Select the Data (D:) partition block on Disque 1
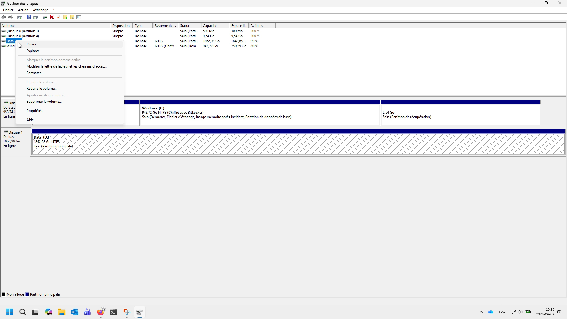The height and width of the screenshot is (319, 567). tap(298, 142)
